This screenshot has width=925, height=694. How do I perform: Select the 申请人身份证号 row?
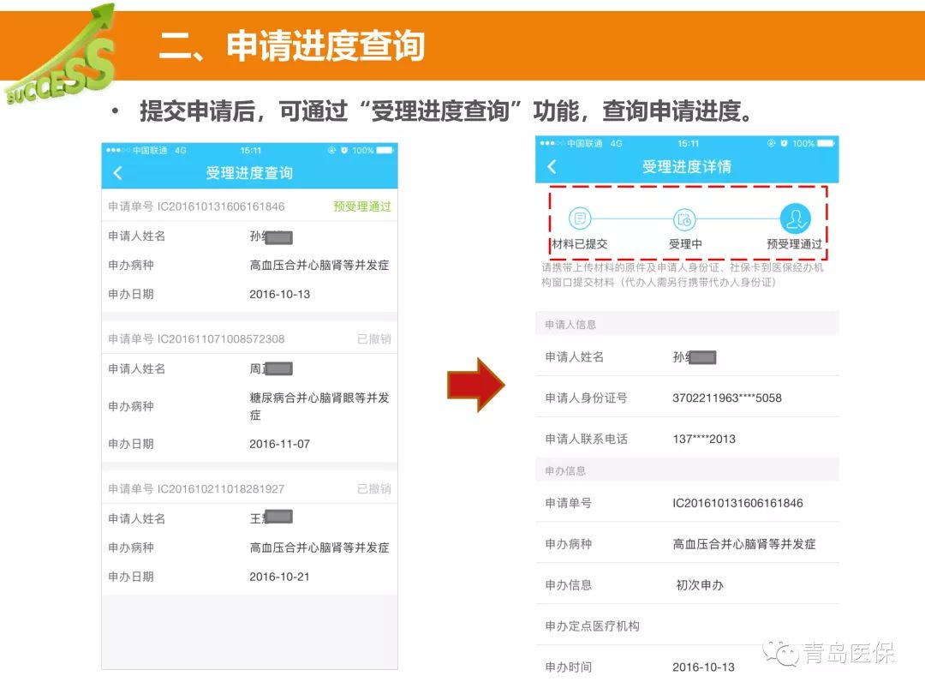point(687,398)
